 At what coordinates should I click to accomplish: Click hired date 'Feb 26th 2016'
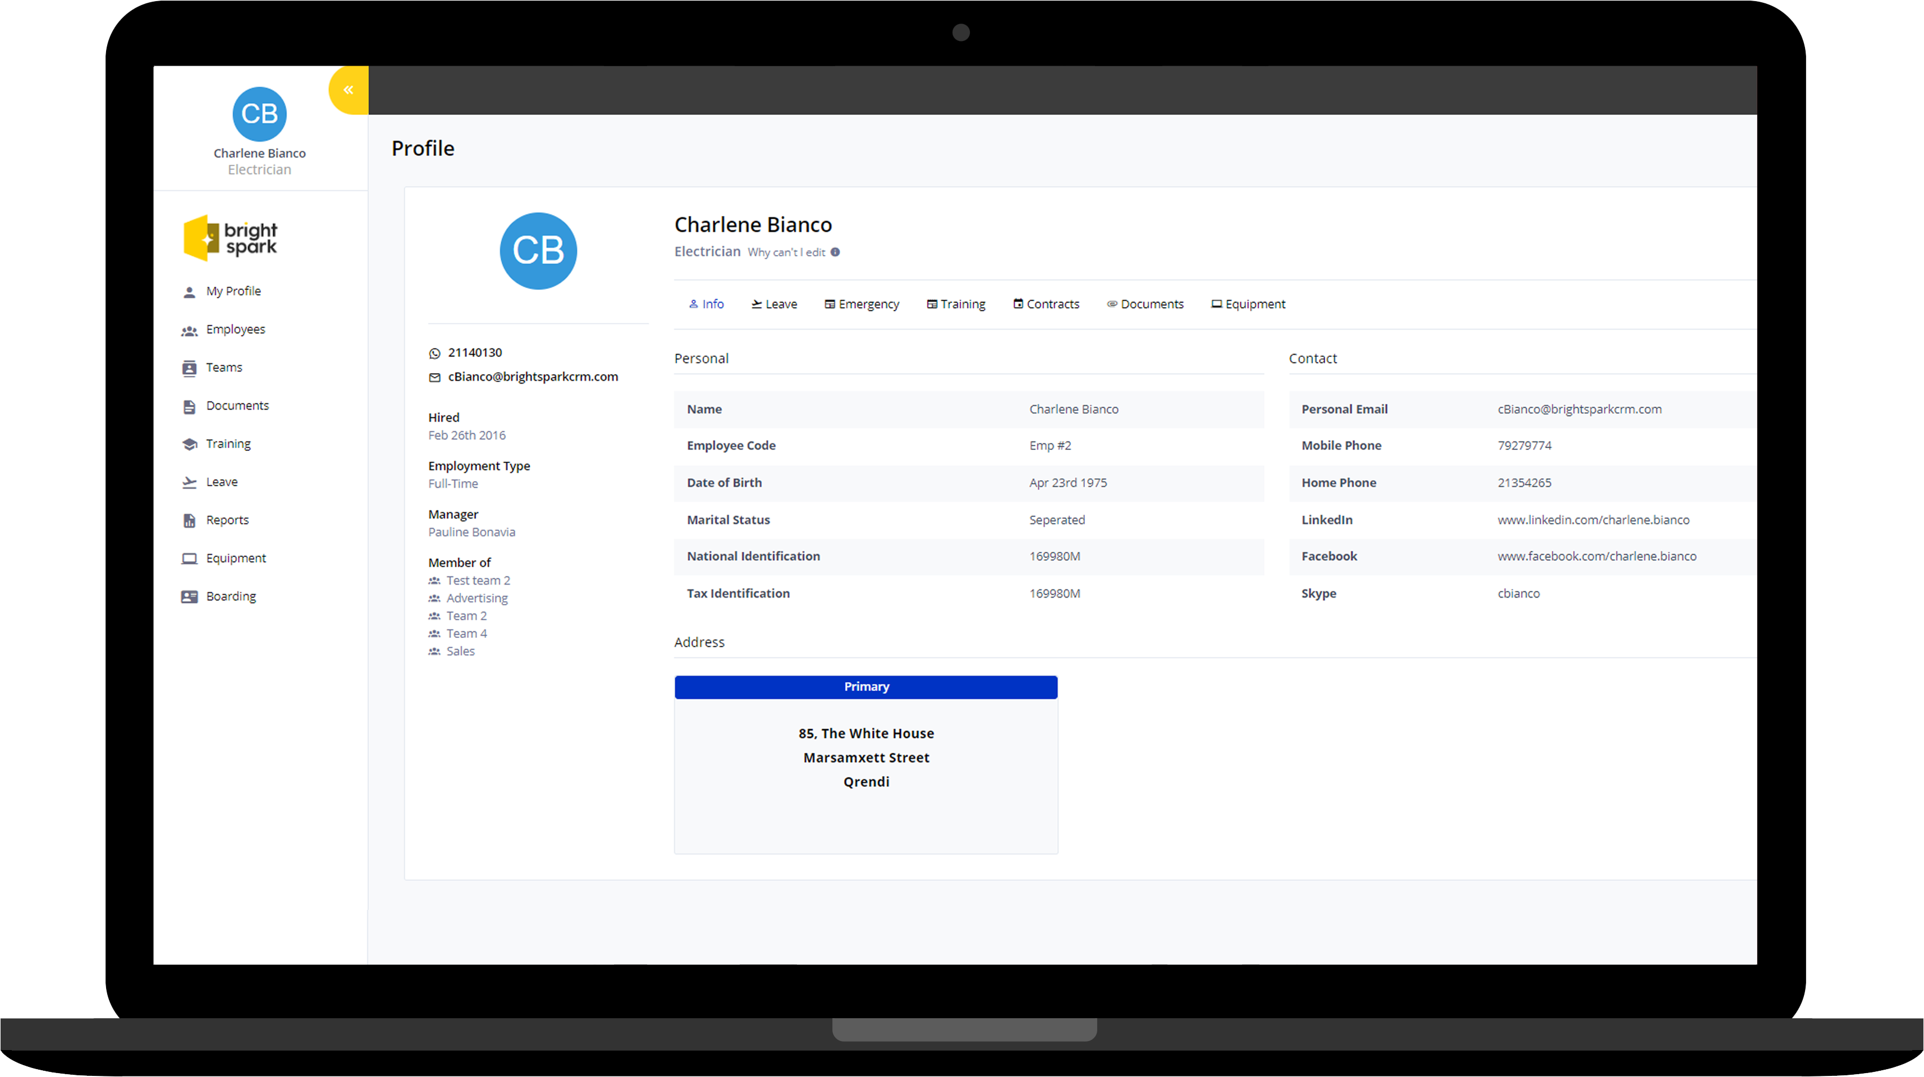point(466,435)
